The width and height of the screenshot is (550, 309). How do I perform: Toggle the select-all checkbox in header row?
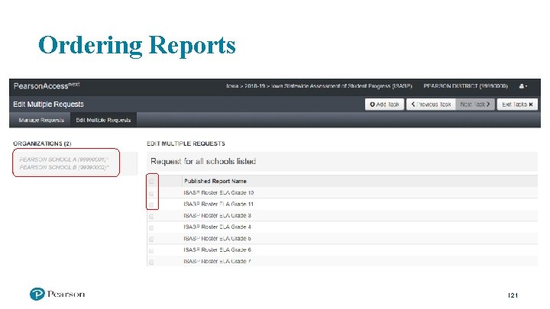(151, 182)
